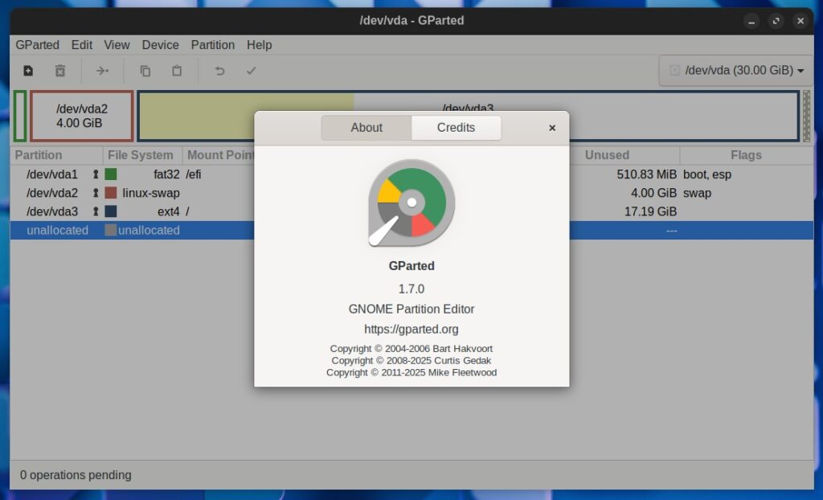Click the gray unallocated color swatch

[x=111, y=230]
